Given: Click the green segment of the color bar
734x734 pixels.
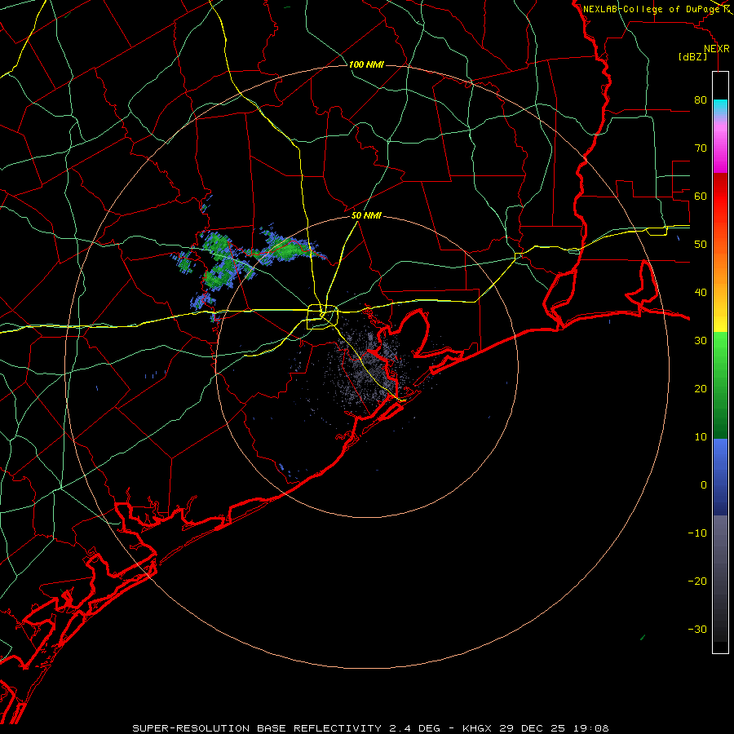Looking at the screenshot, I should (x=720, y=385).
